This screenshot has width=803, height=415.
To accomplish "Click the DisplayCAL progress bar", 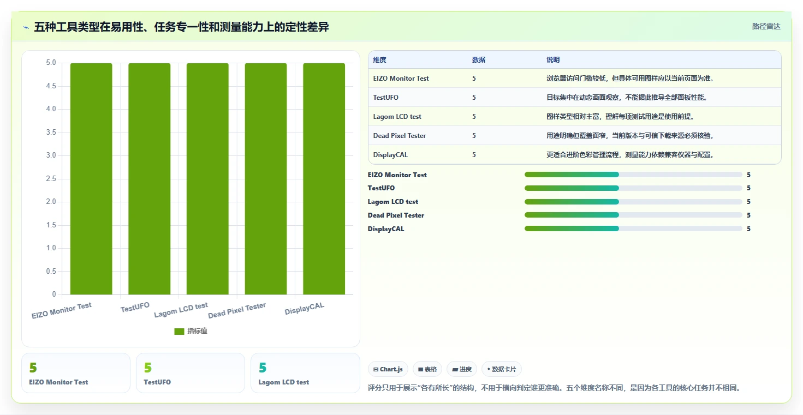I will pos(633,229).
